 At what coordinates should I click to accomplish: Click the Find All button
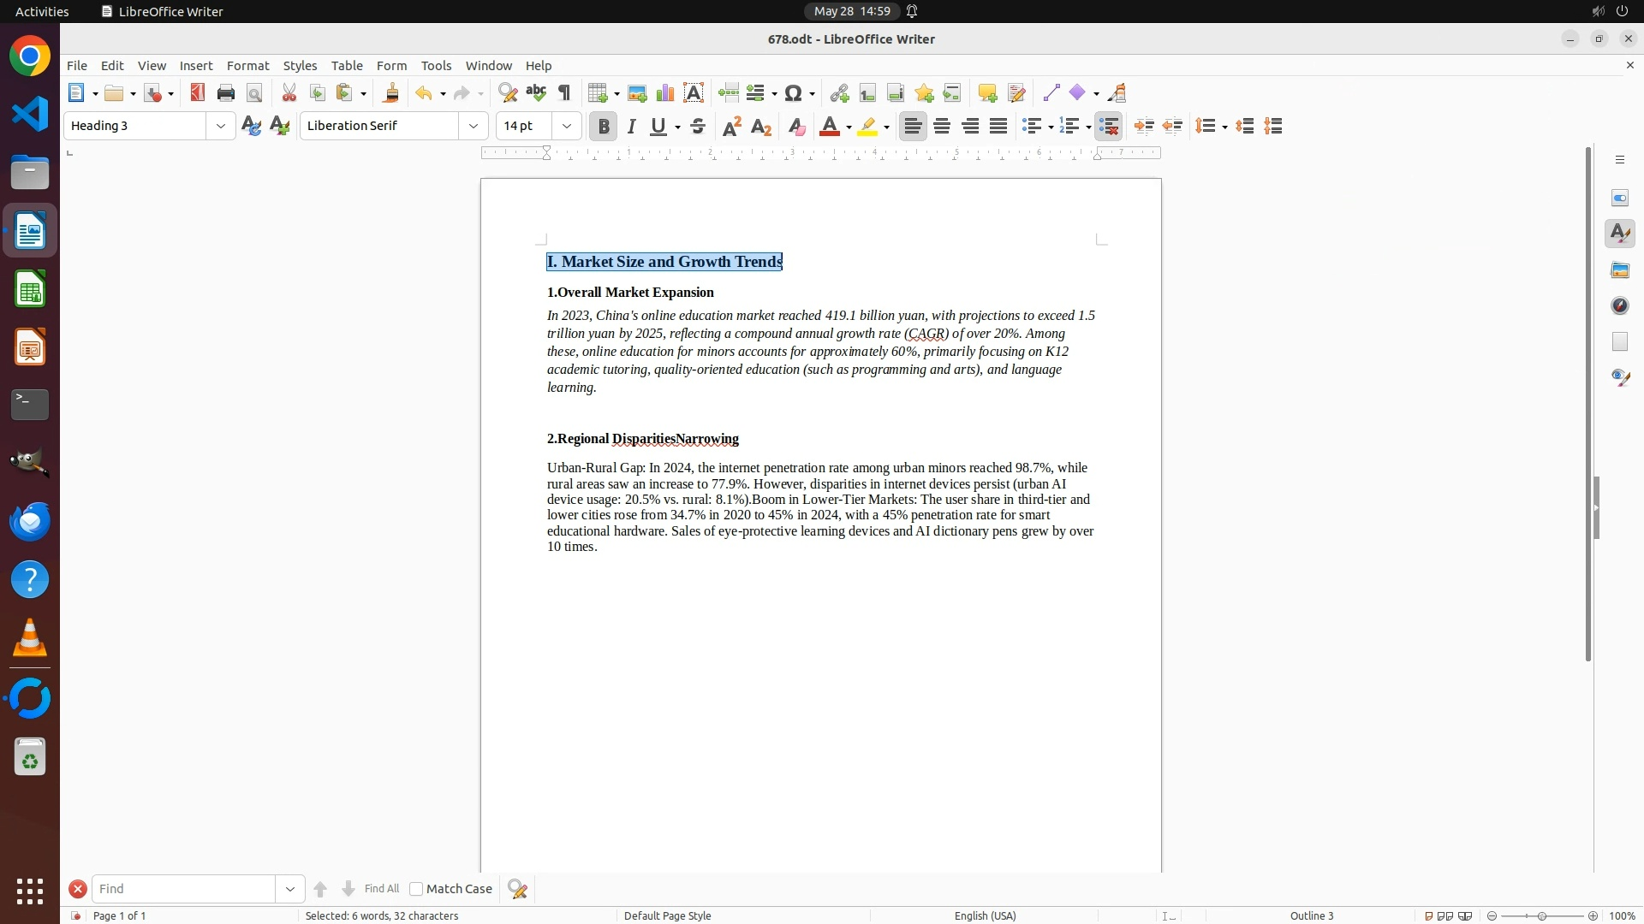click(x=381, y=889)
